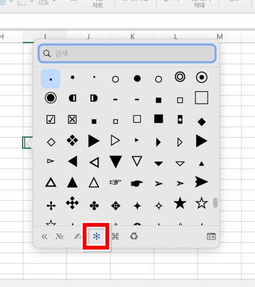Insert the four-diamond cluster symbol

tap(73, 140)
